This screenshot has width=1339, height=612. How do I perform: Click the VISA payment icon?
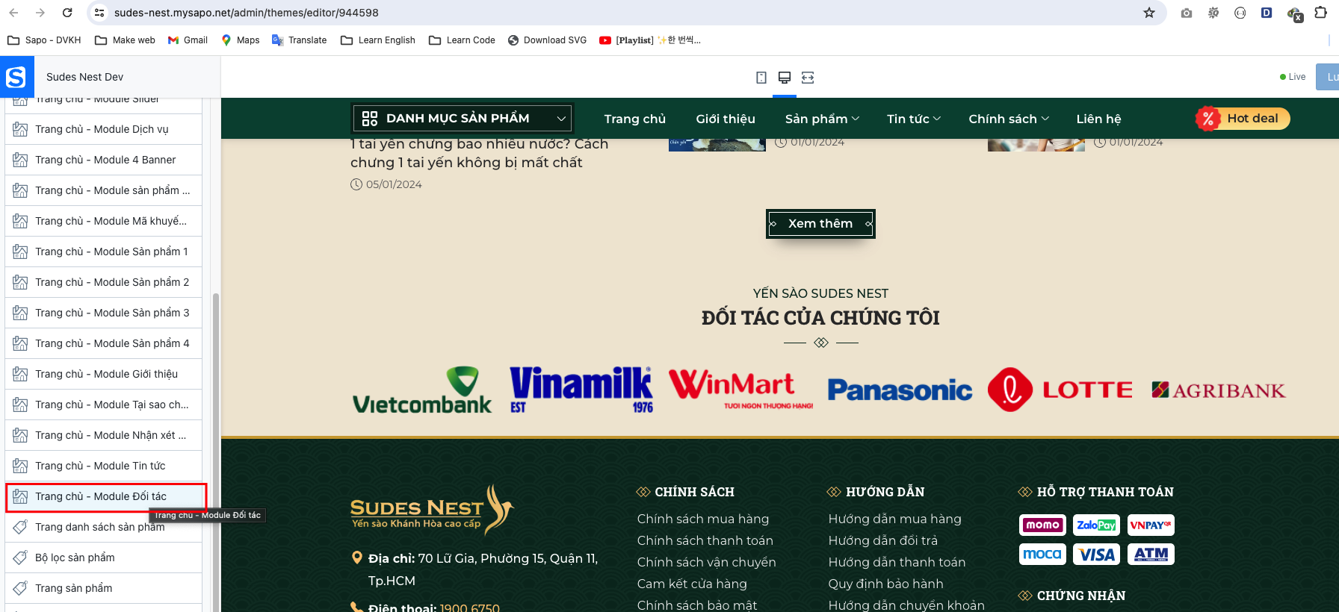1096,555
